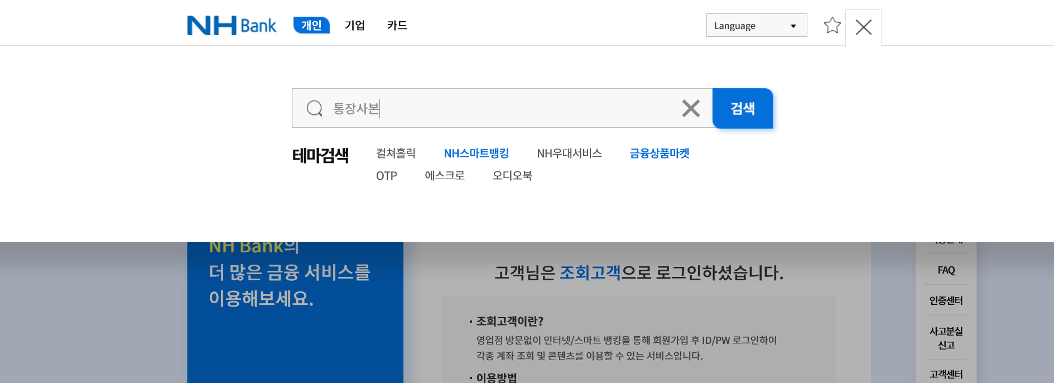The width and height of the screenshot is (1054, 383).
Task: Open 오디오북 theme link
Action: coord(512,175)
